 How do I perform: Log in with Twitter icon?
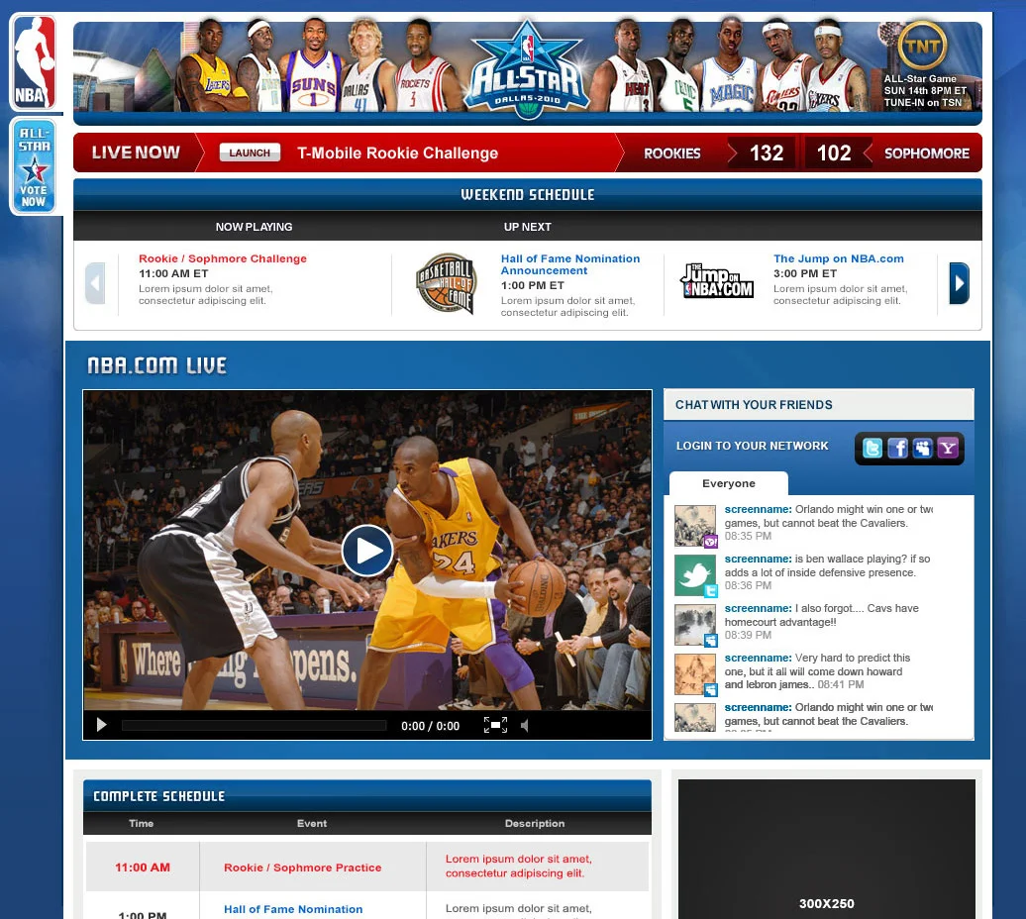coord(872,448)
